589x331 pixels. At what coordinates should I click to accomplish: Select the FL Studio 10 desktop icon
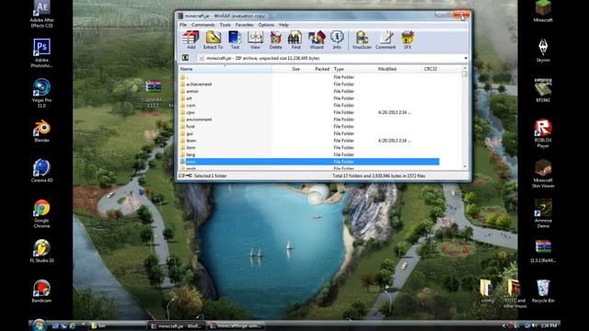pos(41,251)
